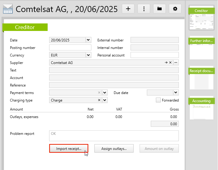Viewport: 218px width, 170px height.
Task: Click the arrow icon in Supplier field
Action: (x=166, y=63)
